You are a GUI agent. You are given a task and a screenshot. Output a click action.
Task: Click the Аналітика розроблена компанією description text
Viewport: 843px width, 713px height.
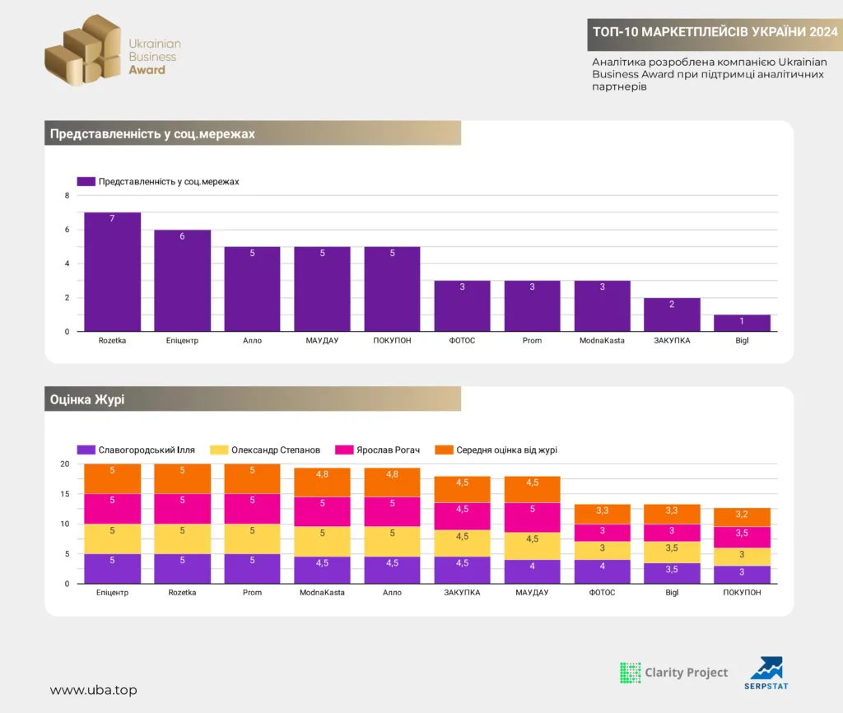click(x=710, y=74)
